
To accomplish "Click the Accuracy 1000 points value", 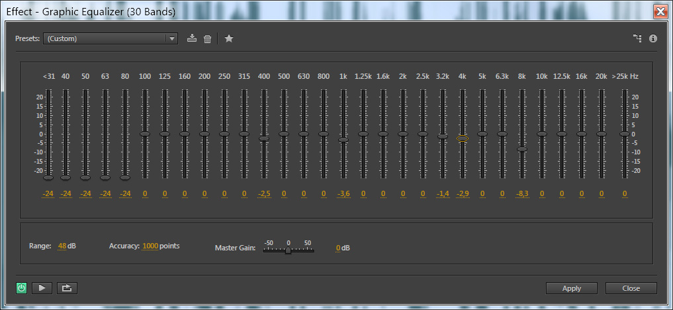I will tap(150, 246).
